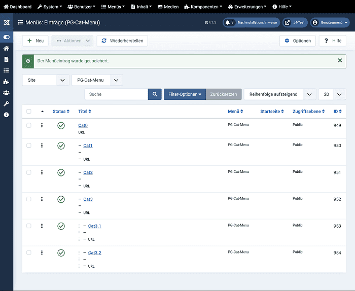Open the sidebar components puzzle icon
The width and height of the screenshot is (355, 291).
click(x=6, y=81)
